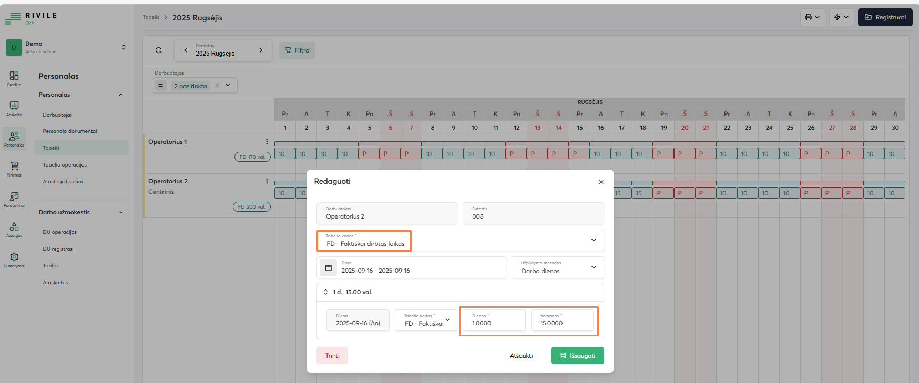Open the Užpildymo metodas dropdown
The image size is (919, 383).
coord(594,267)
